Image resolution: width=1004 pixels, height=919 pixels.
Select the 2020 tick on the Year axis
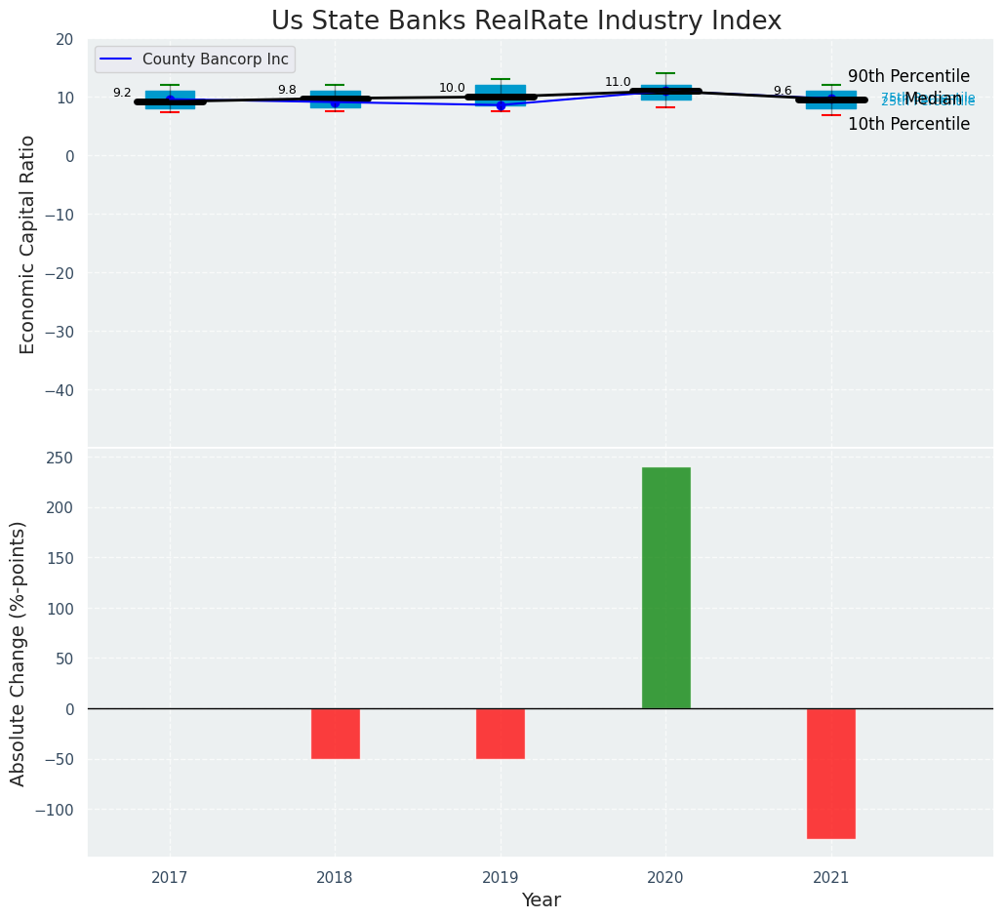point(665,877)
